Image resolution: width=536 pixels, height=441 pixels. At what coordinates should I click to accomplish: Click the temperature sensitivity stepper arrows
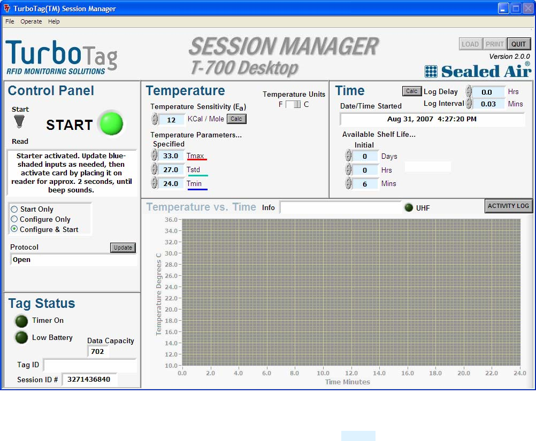tap(155, 119)
